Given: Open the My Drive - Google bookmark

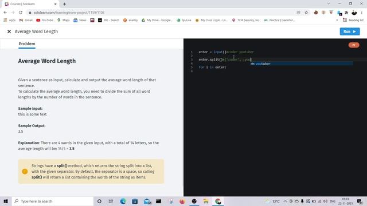Looking at the screenshot, I should (x=157, y=21).
